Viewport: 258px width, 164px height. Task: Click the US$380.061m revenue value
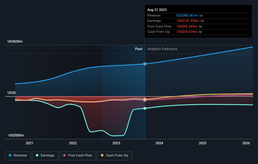coord(187,15)
